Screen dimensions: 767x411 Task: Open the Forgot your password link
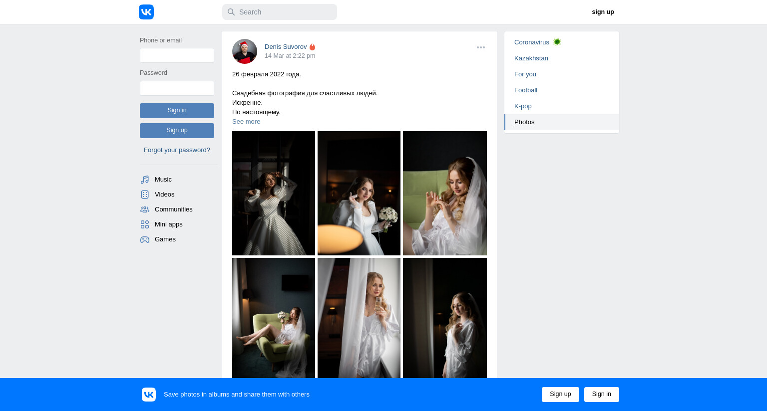pos(177,150)
